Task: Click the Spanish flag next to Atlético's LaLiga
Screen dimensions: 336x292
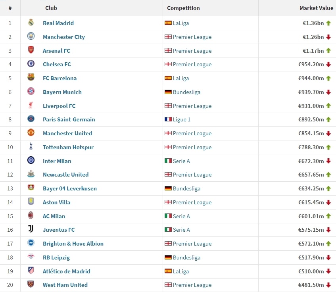Action: tap(168, 271)
